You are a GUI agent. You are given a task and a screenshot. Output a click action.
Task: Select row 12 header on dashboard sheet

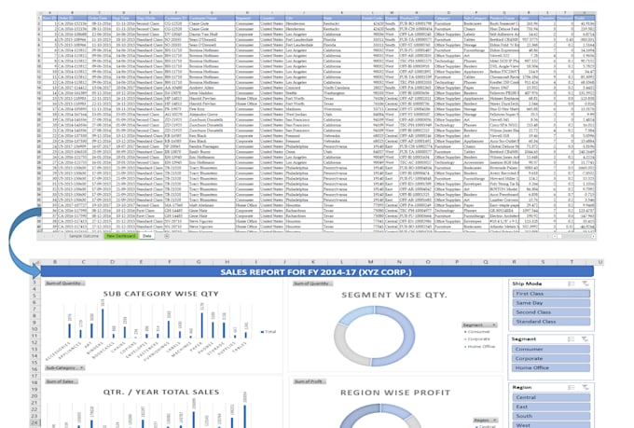pos(34,342)
